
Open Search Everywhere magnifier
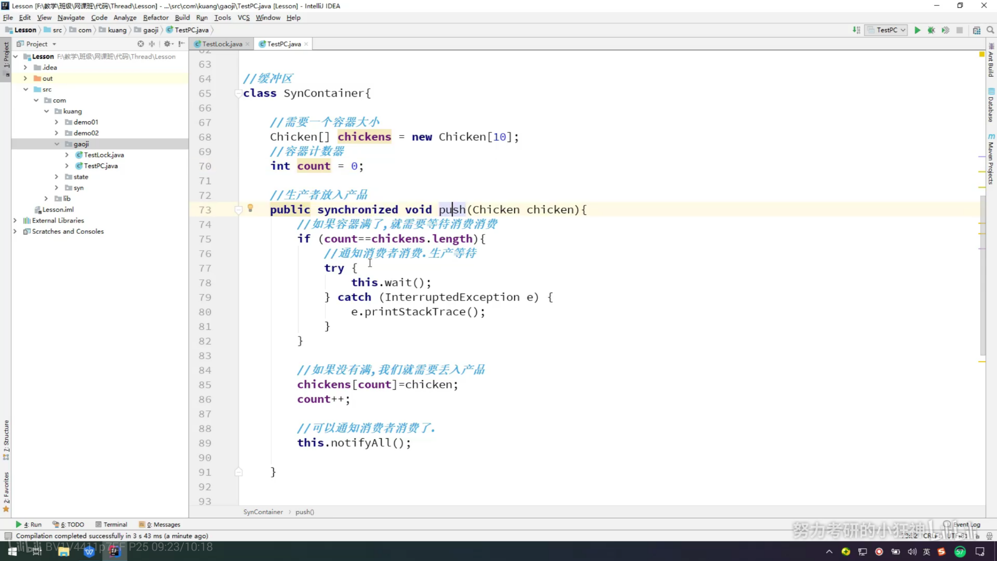990,30
